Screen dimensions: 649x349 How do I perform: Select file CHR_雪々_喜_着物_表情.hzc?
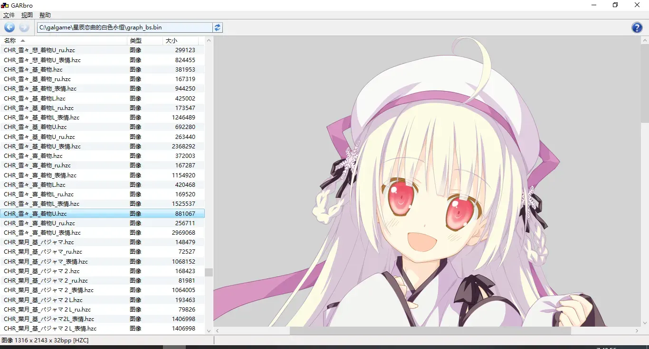click(x=102, y=175)
